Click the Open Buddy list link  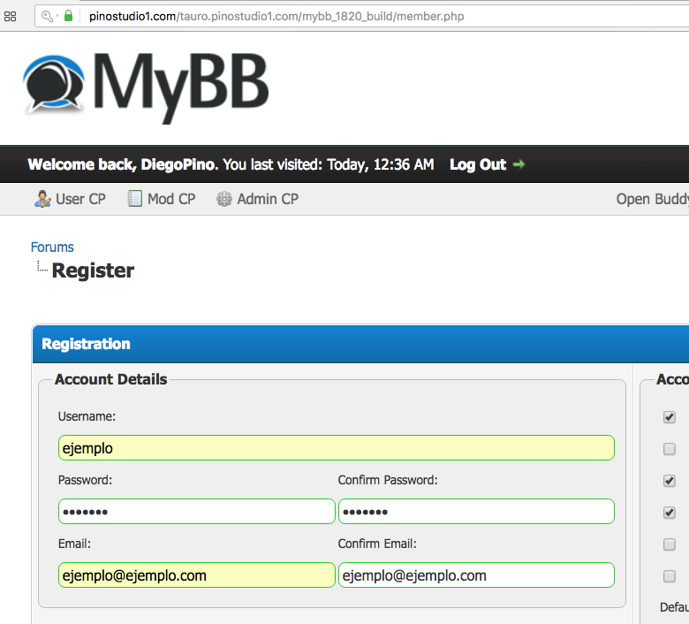click(653, 199)
